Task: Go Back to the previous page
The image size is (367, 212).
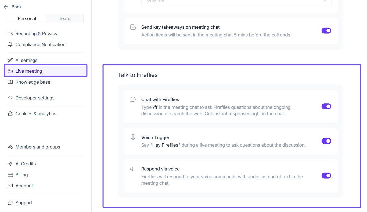Action: (13, 7)
